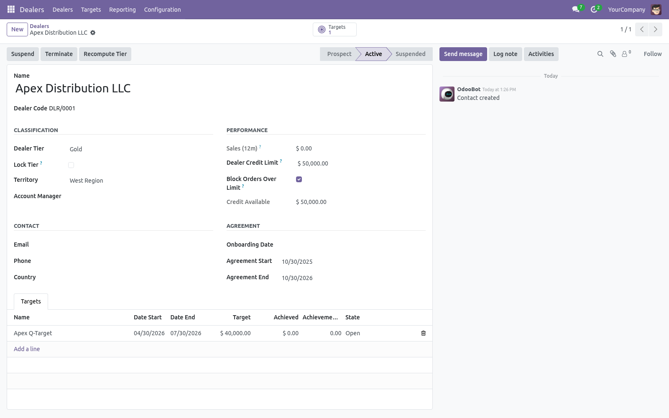669x418 pixels.
Task: Click the New button
Action: click(17, 29)
